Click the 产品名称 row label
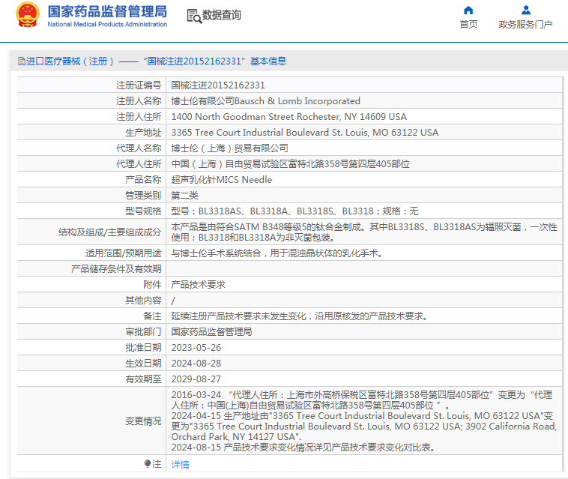Screen dimensions: 568x479 [x=143, y=180]
